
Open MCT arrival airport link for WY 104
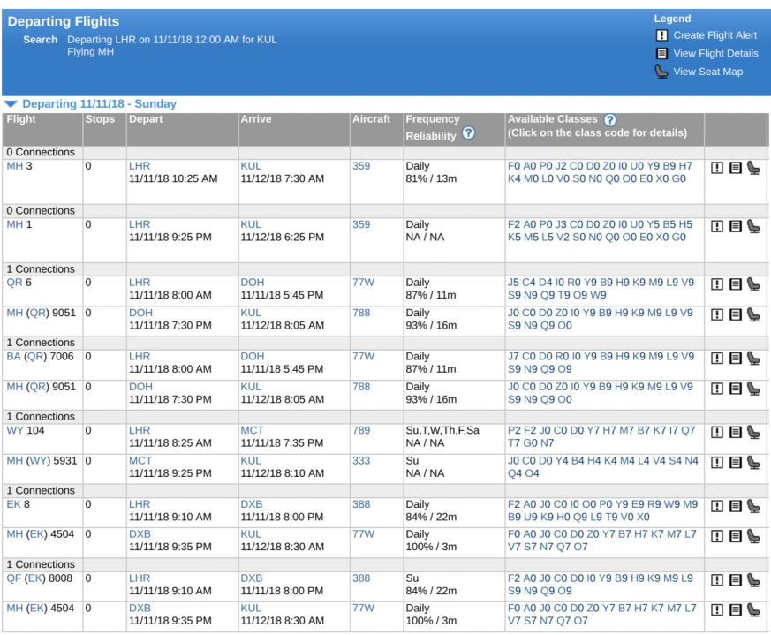[253, 430]
